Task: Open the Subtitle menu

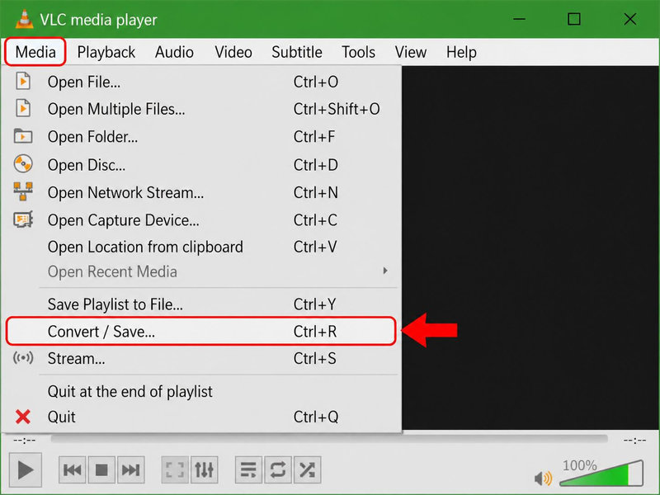Action: pyautogui.click(x=297, y=52)
